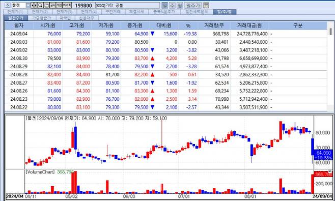This screenshot has height=201, width=335.
Task: Click the 고가:원 column header
Action: pyautogui.click(x=77, y=25)
